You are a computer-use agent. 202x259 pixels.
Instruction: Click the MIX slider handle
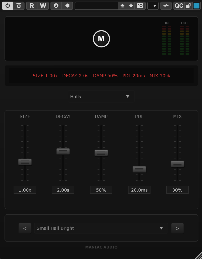pyautogui.click(x=177, y=164)
